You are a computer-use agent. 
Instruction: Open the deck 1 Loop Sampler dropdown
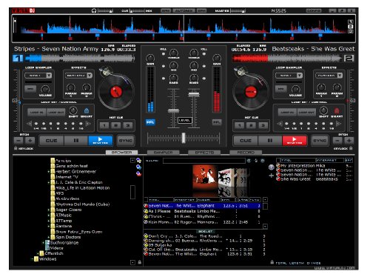(49, 76)
